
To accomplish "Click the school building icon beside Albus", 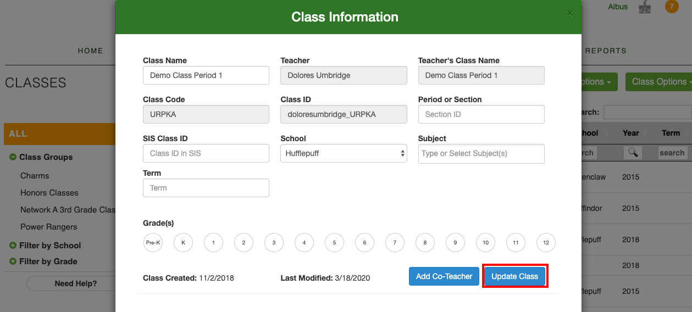I will [x=644, y=7].
